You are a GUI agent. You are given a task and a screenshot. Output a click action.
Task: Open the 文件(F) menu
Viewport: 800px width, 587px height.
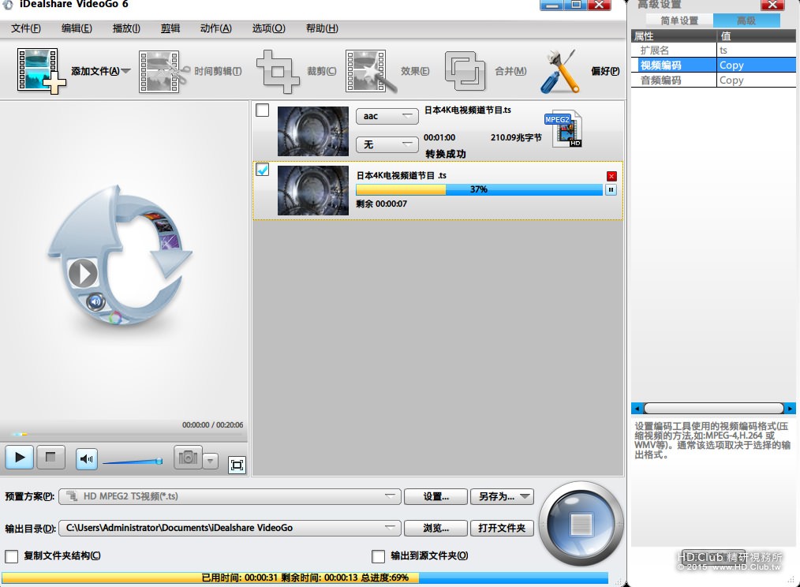point(26,28)
